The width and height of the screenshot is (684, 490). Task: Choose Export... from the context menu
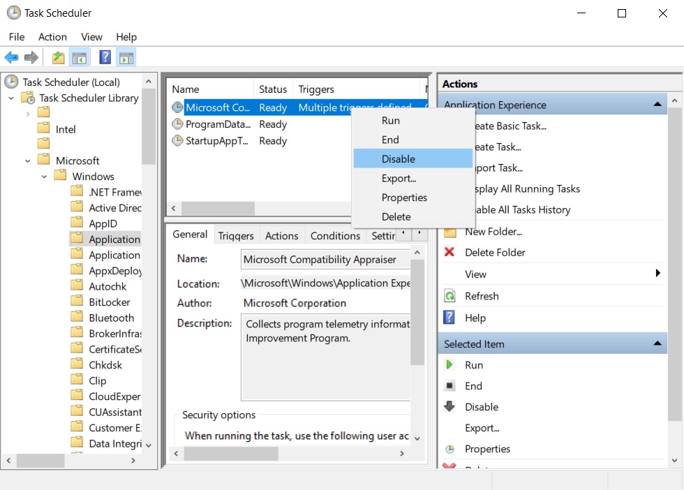pyautogui.click(x=413, y=178)
